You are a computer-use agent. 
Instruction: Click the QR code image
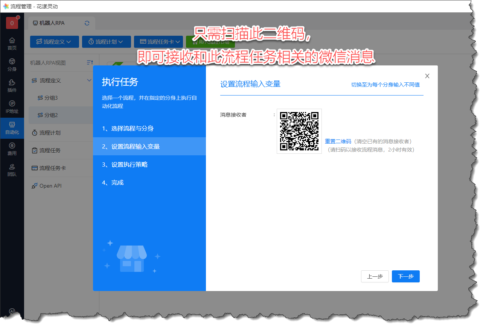299,131
